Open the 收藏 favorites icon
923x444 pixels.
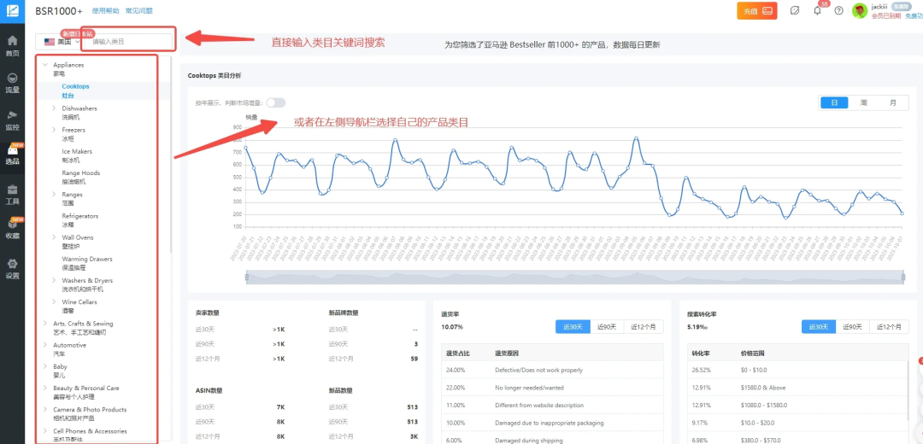click(x=12, y=224)
